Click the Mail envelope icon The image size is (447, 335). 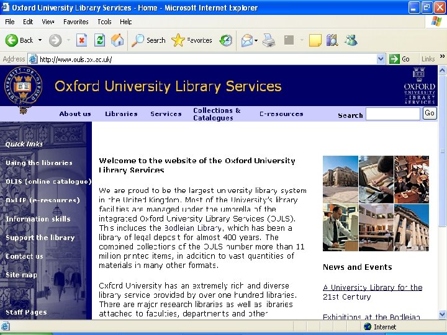(x=247, y=40)
